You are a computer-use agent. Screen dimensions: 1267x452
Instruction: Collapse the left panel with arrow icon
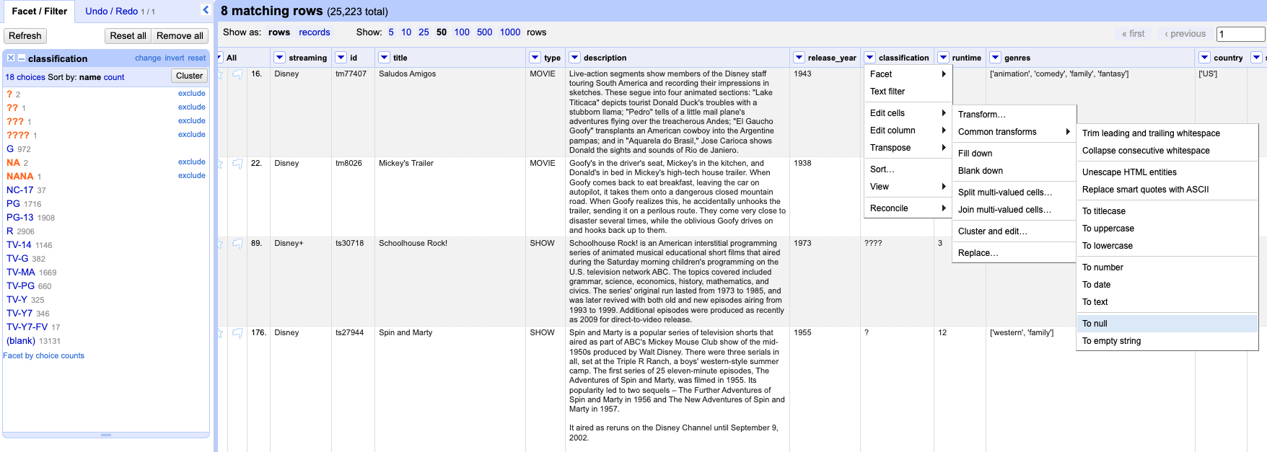(x=206, y=10)
